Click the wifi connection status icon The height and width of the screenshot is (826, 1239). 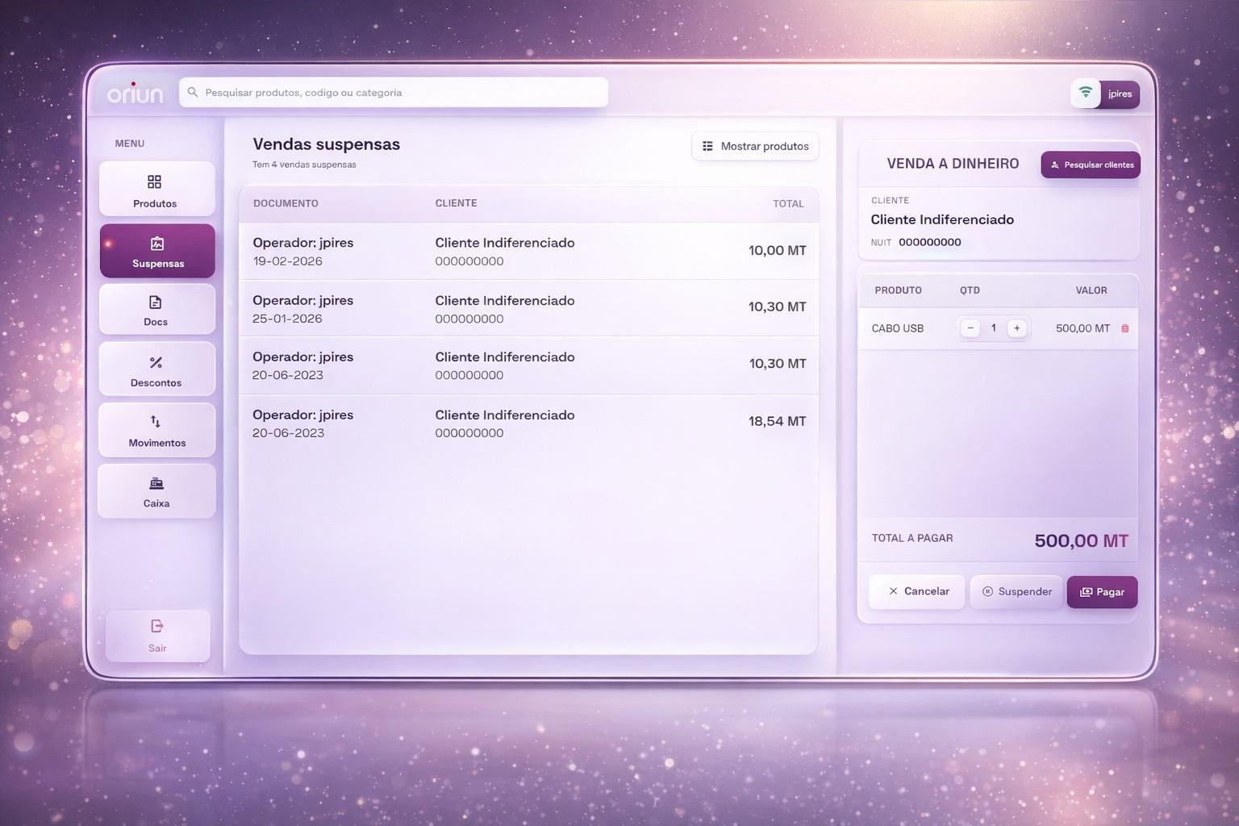pos(1086,93)
